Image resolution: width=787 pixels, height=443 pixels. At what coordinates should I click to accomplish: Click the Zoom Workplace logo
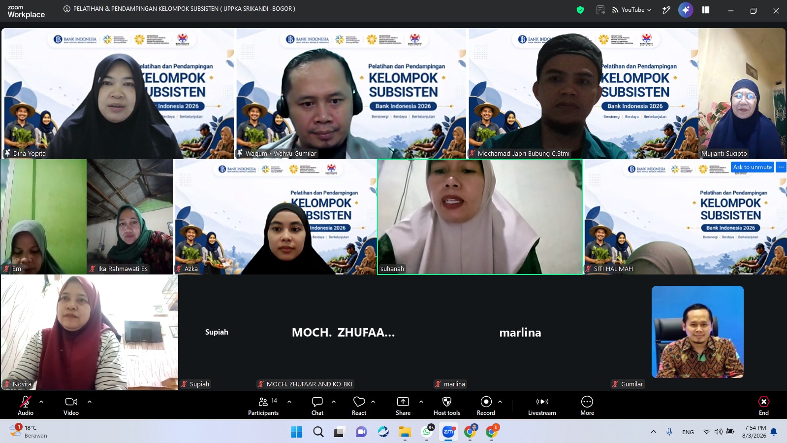tap(26, 11)
